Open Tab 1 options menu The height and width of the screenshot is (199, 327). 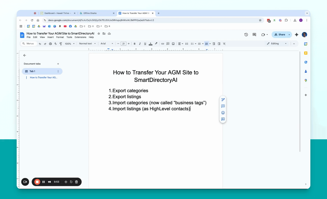(x=58, y=71)
